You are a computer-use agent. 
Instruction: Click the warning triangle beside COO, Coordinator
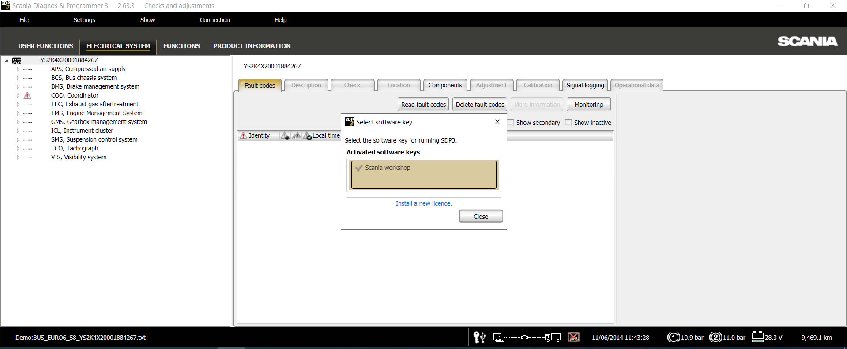pos(27,95)
